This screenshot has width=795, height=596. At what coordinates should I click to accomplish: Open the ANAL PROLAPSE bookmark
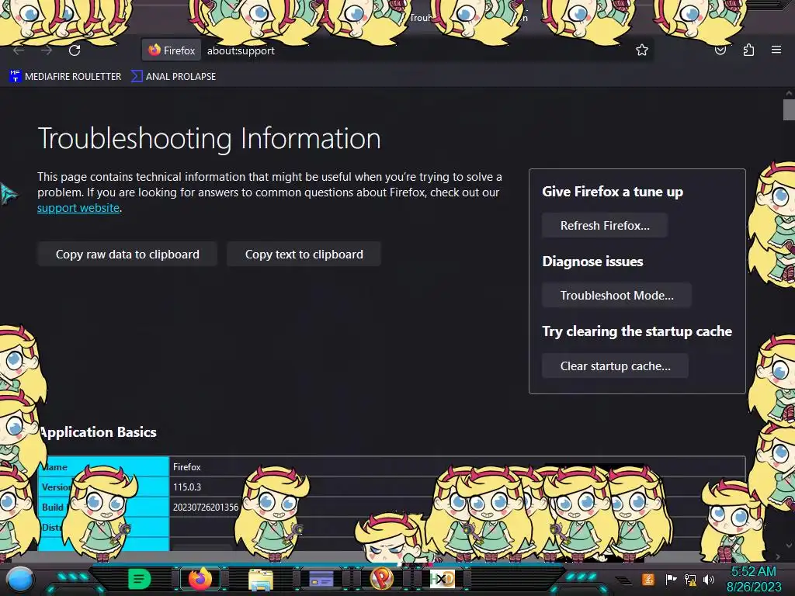(173, 77)
